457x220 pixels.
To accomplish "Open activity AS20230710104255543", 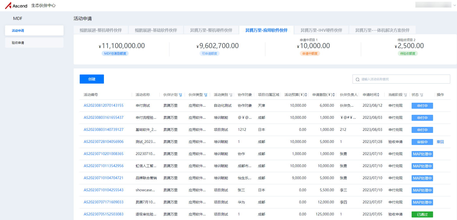I will click(104, 190).
